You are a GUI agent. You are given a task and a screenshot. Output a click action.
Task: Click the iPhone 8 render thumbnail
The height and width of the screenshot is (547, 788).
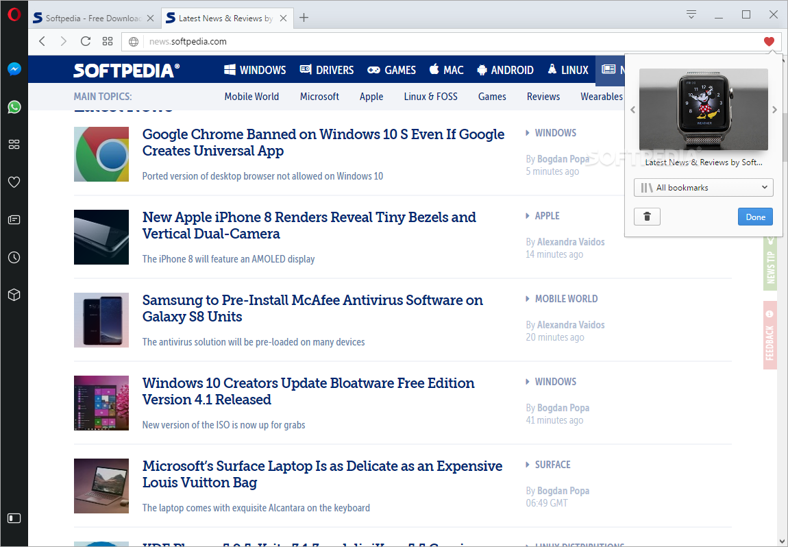[x=101, y=236]
